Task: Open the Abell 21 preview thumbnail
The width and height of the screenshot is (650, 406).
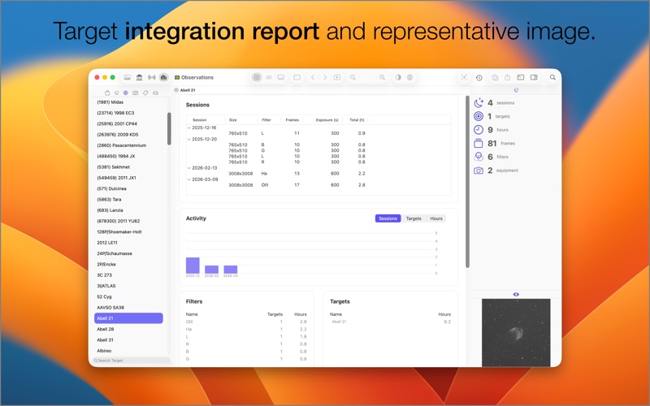Action: (x=516, y=333)
